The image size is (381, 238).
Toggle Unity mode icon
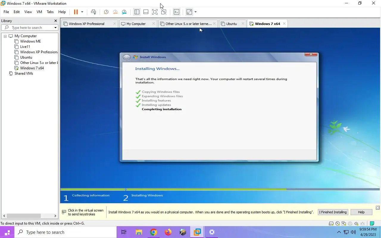(x=164, y=12)
